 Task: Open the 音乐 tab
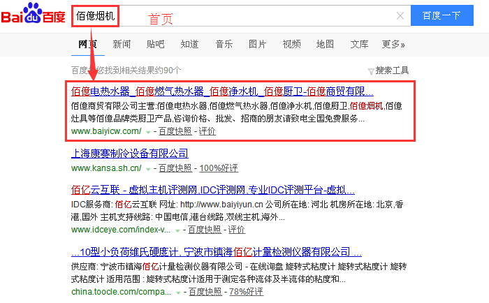pos(224,44)
